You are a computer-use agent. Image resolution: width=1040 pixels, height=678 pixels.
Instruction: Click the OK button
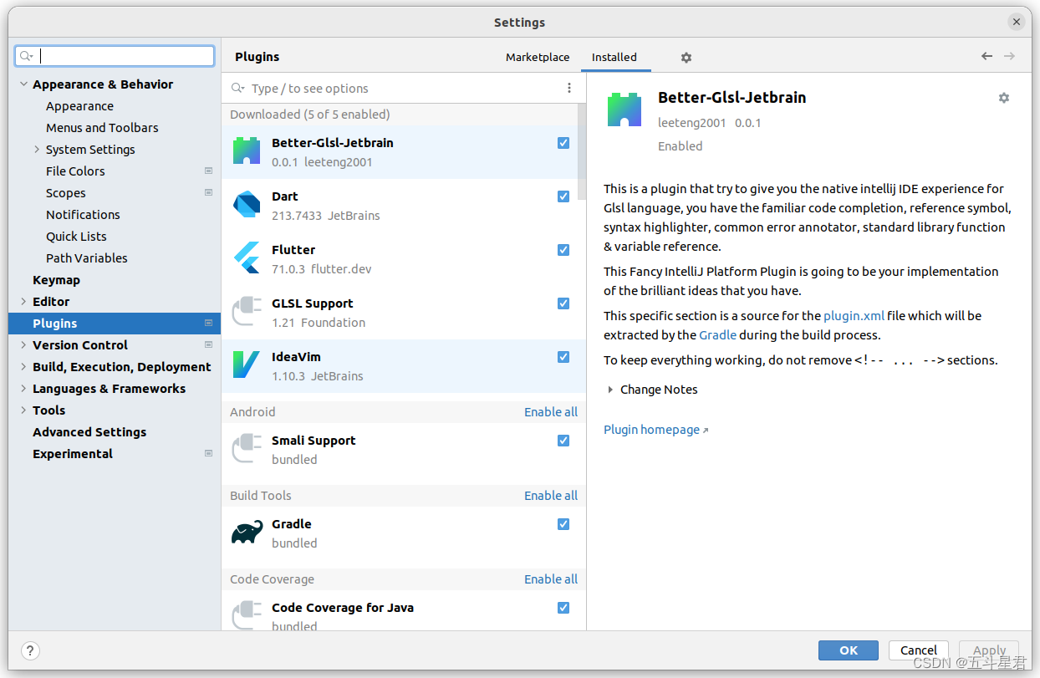849,650
